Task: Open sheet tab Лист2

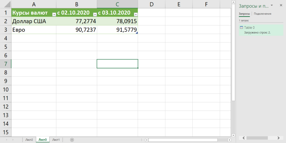Action: point(29,140)
